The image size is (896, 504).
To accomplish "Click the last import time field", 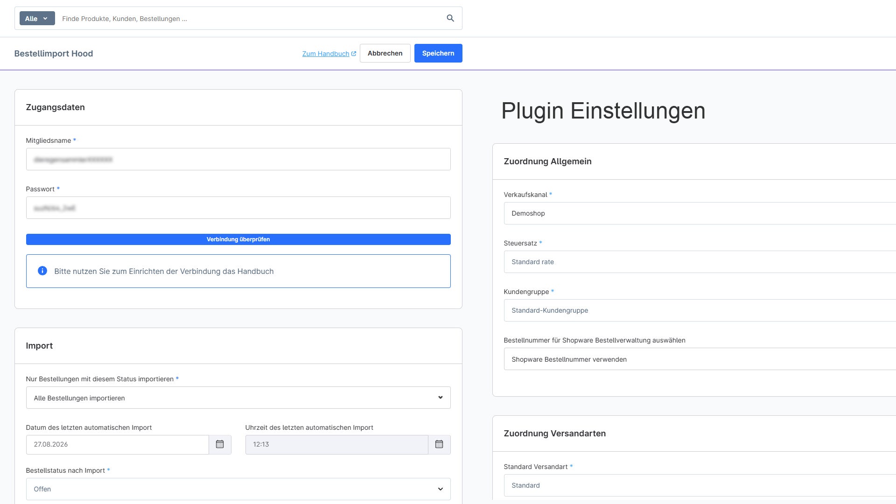I will [336, 444].
